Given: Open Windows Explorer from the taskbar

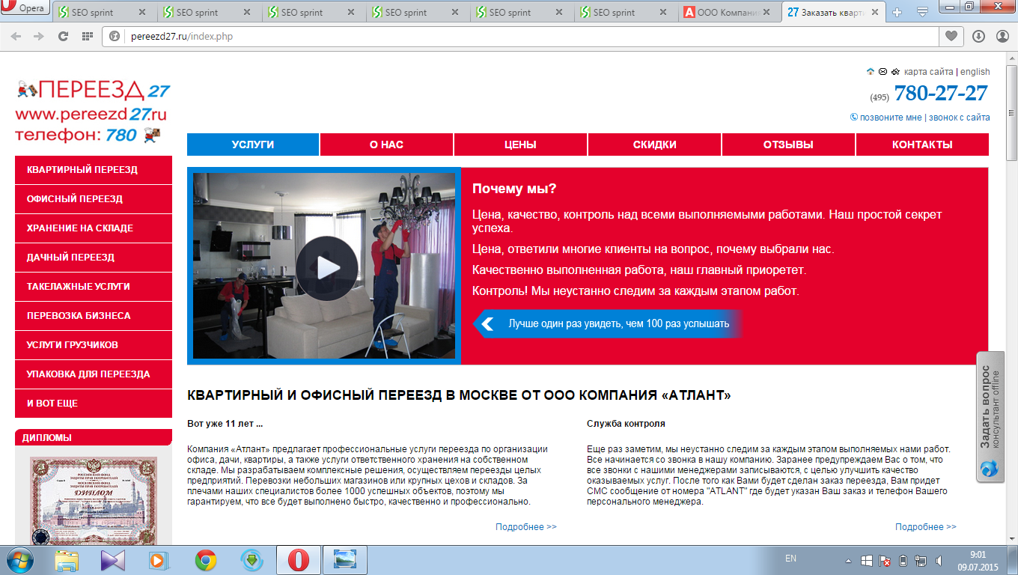Looking at the screenshot, I should point(66,559).
